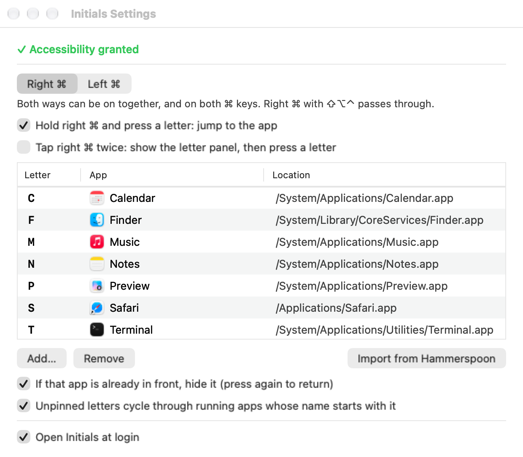Image resolution: width=523 pixels, height=457 pixels.
Task: Select the letter F cell
Action: pyautogui.click(x=31, y=220)
